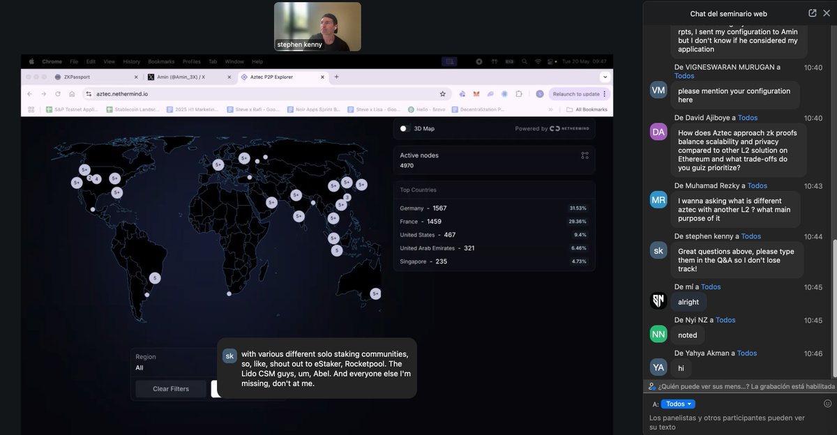
Task: Click the Chrome profile avatar icon
Action: tap(539, 93)
